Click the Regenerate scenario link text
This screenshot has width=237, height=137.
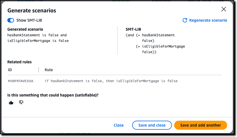pos(208,20)
